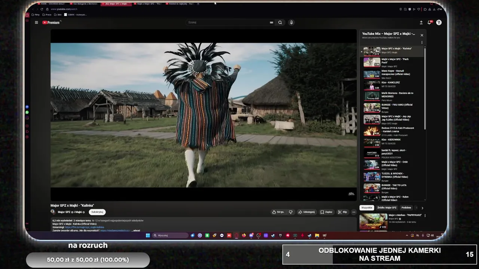
Task: Click the Klip scissors button
Action: [x=342, y=212]
